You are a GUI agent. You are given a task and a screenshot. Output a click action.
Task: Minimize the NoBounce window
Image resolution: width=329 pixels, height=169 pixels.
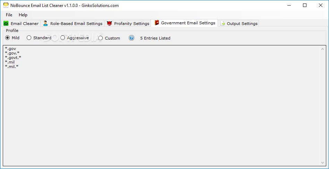[x=289, y=6]
